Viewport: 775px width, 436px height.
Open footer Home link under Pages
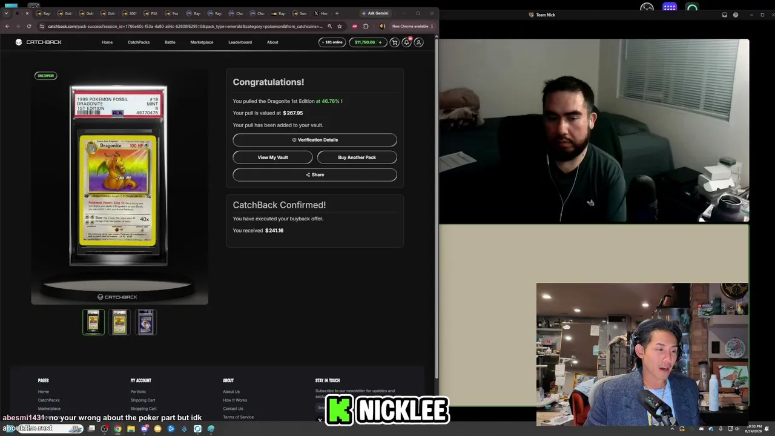click(44, 392)
